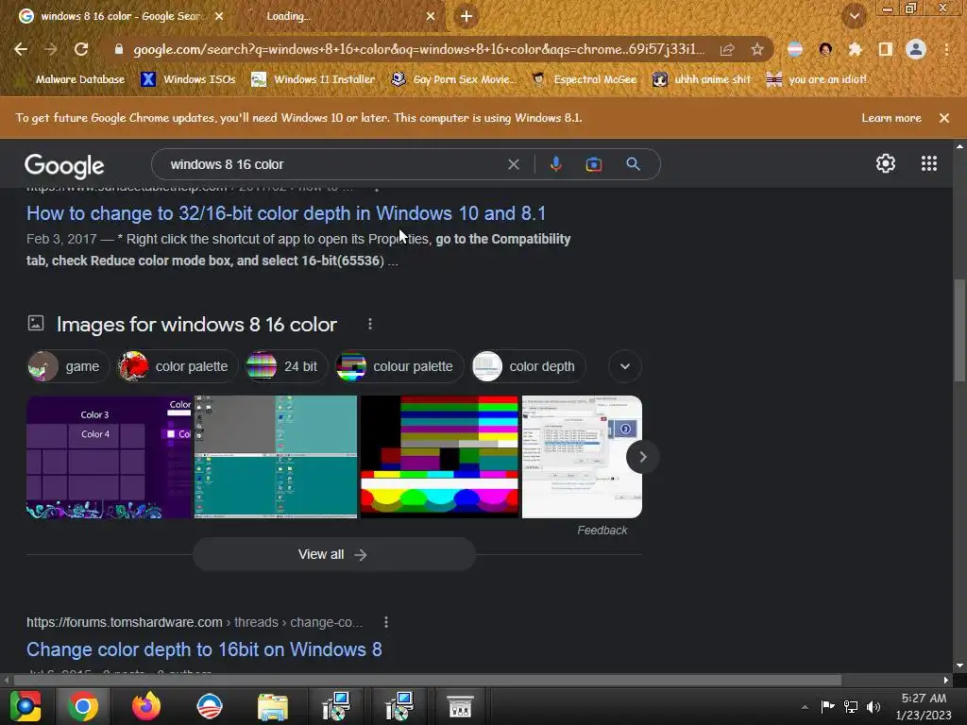The height and width of the screenshot is (725, 967).
Task: Select the colour palette filter chip
Action: [x=399, y=366]
